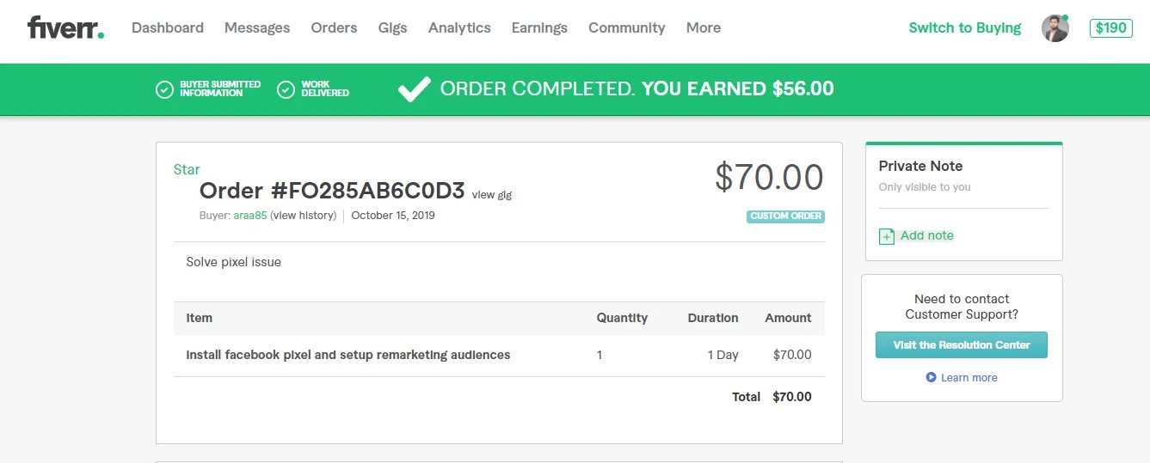1150x463 pixels.
Task: Click the large Order Completed checkmark
Action: (414, 89)
